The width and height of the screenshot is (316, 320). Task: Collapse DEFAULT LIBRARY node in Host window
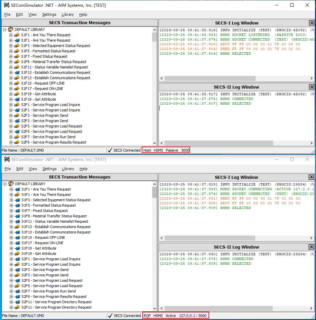pyautogui.click(x=4, y=30)
